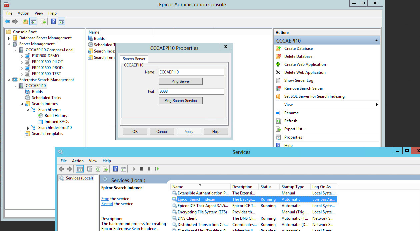The image size is (420, 231).
Task: Collapse Server Management tree node
Action: pos(9,44)
